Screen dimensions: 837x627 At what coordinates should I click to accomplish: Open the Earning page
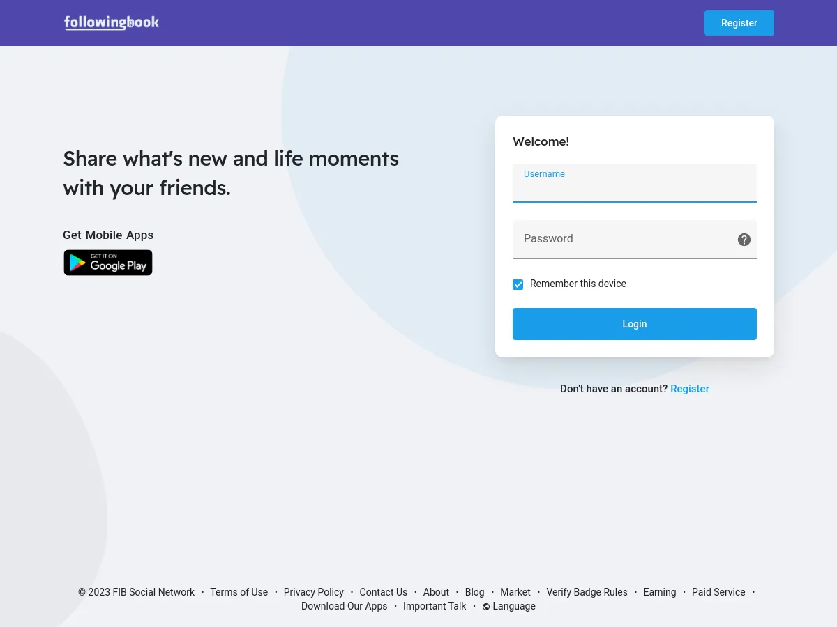[659, 592]
